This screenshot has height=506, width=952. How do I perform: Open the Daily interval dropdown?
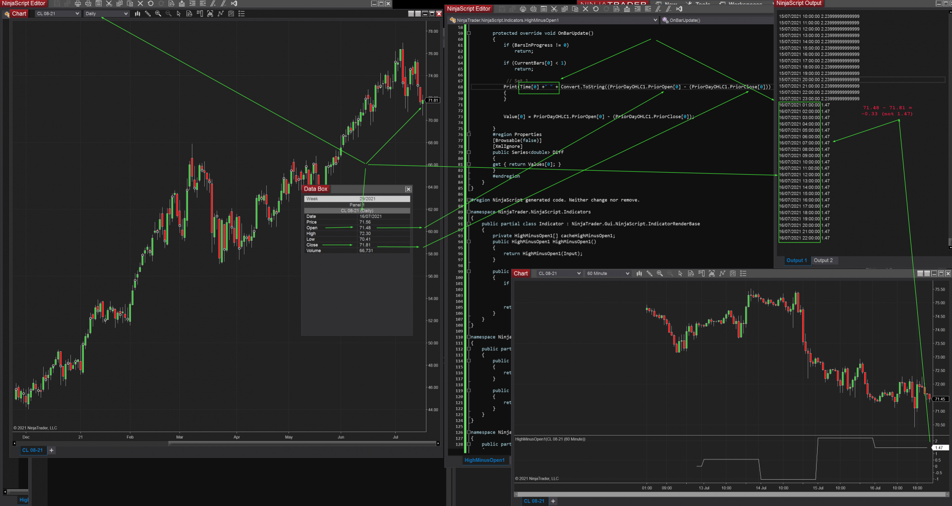pyautogui.click(x=107, y=14)
